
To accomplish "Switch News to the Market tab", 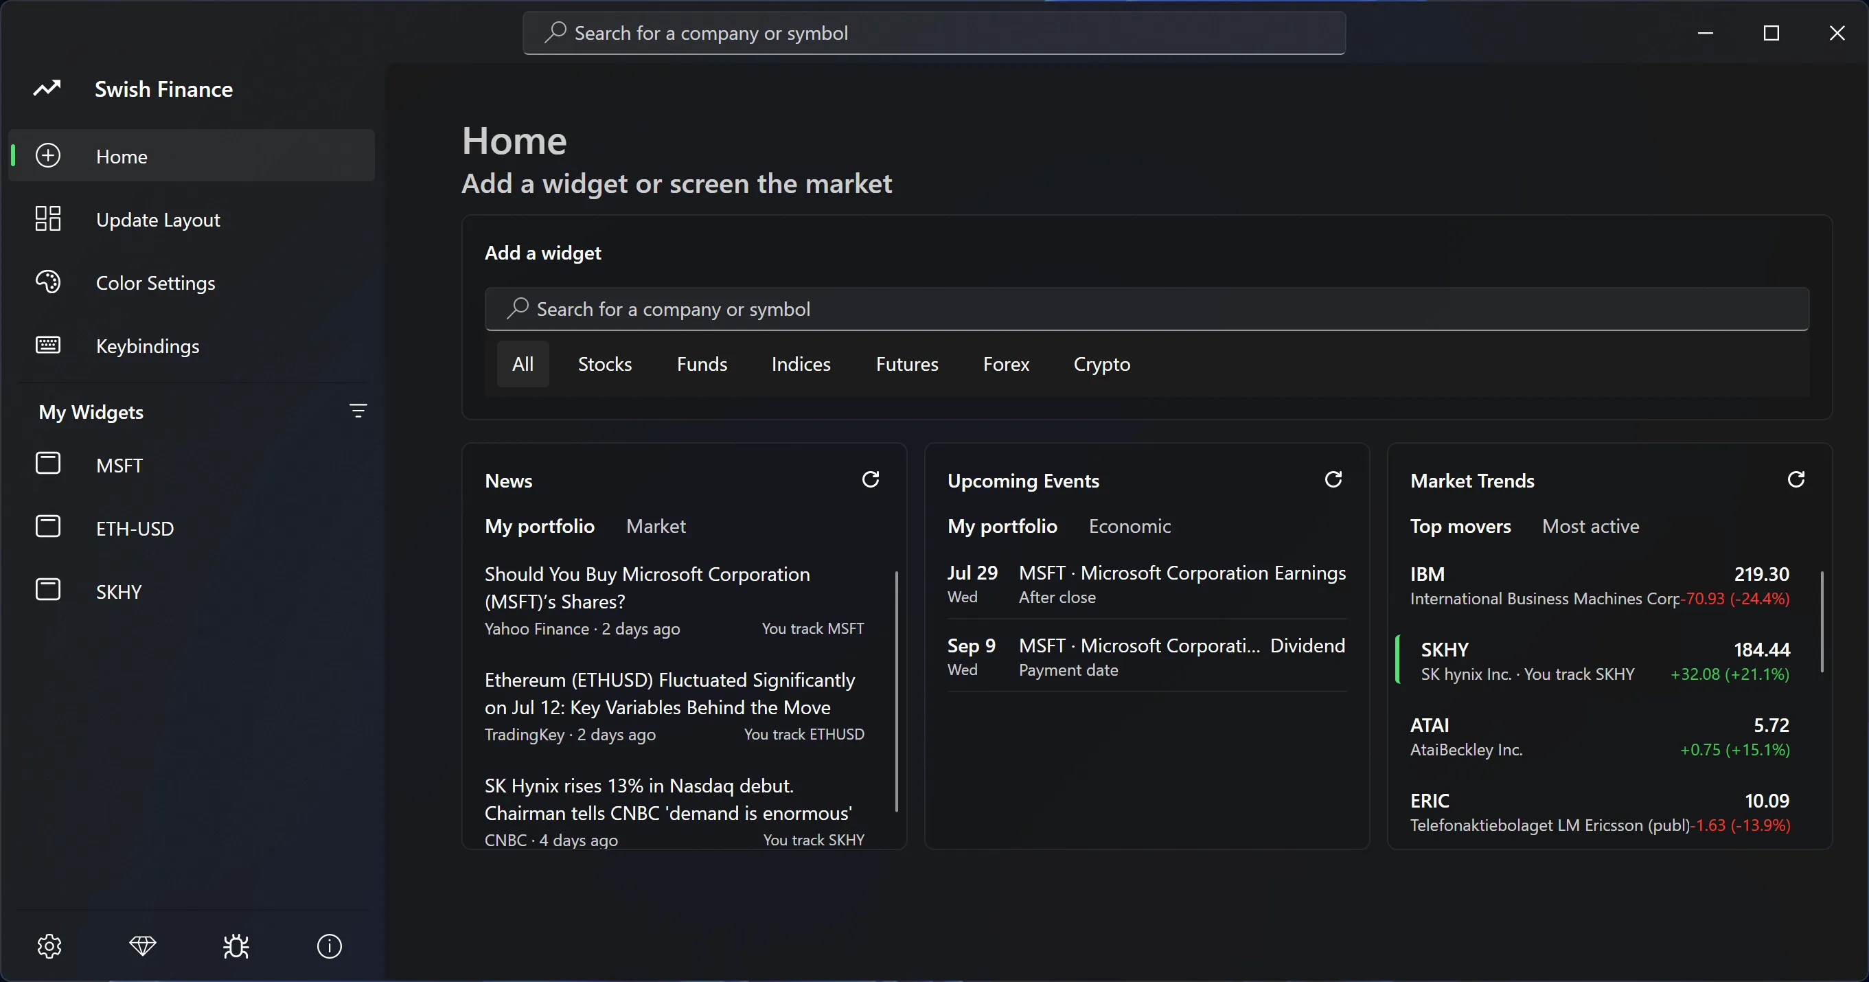I will 656,525.
